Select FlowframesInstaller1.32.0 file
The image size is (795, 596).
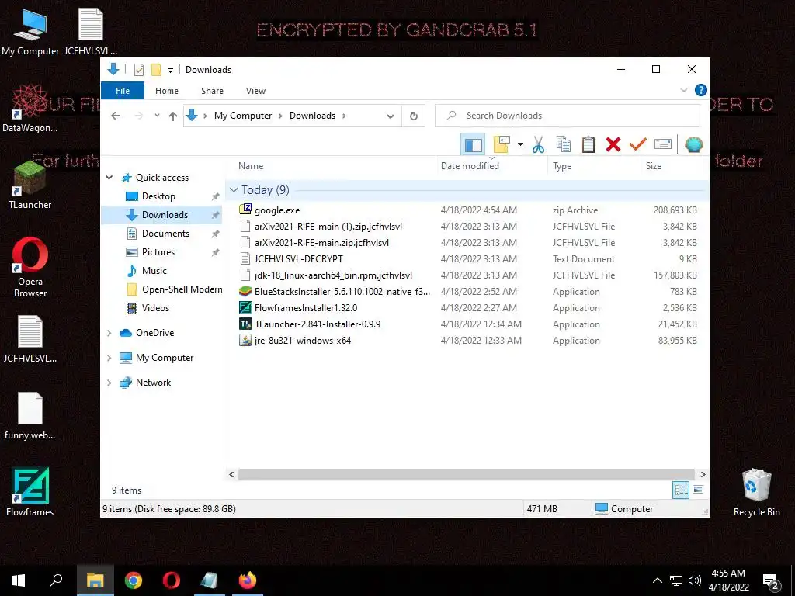tap(306, 308)
